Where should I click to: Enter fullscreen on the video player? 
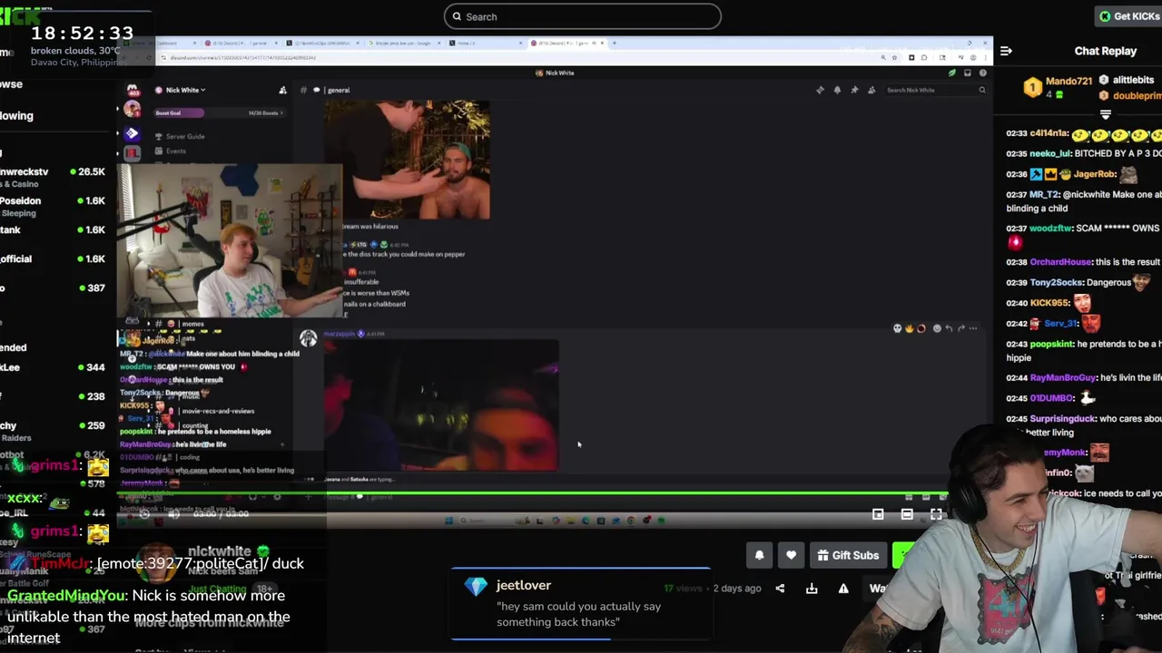click(936, 514)
